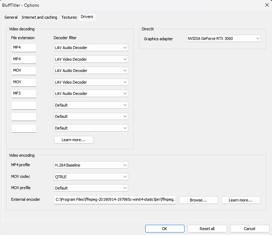
Task: Click the 'MP4 profile' label
Action: click(21, 165)
